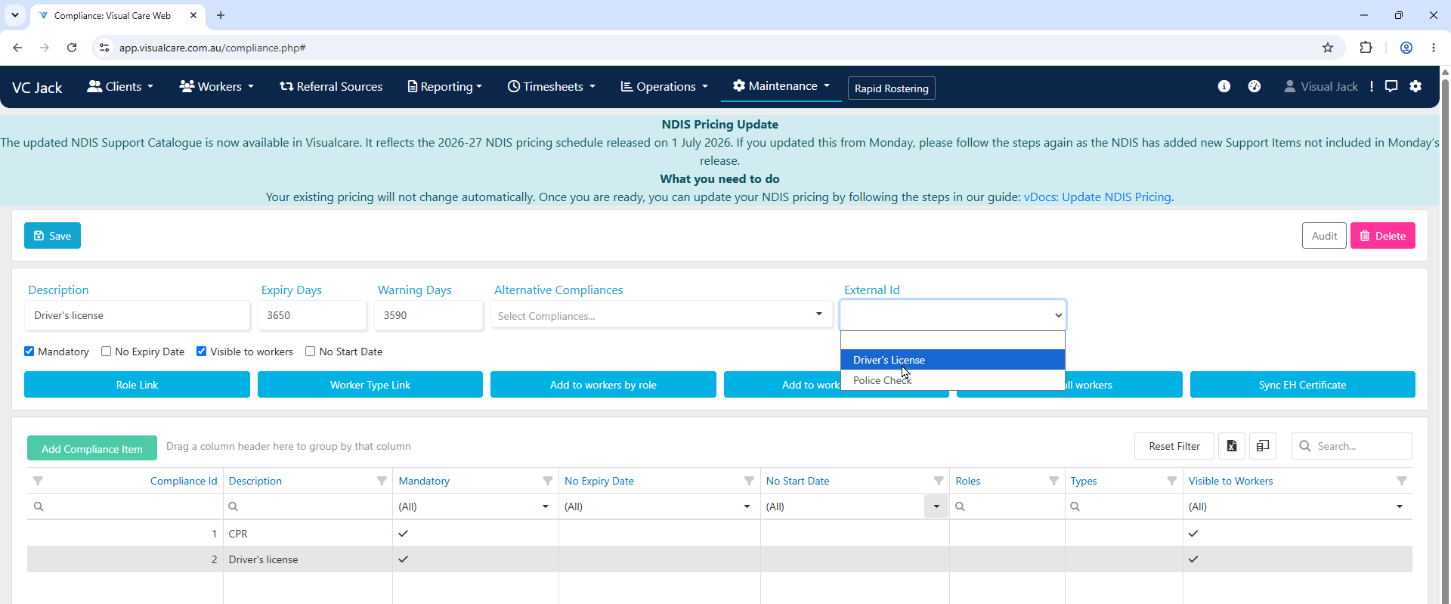Image resolution: width=1451 pixels, height=604 pixels.
Task: Open the Workers menu
Action: 216,86
